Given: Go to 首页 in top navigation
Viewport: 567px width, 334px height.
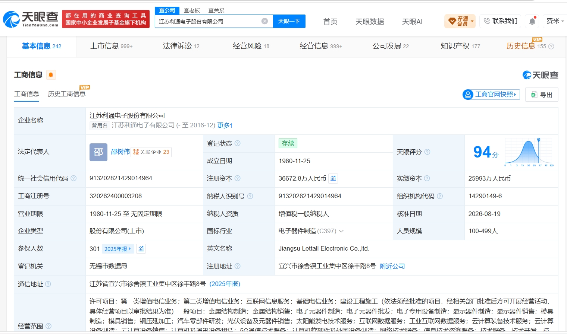Looking at the screenshot, I should (330, 22).
